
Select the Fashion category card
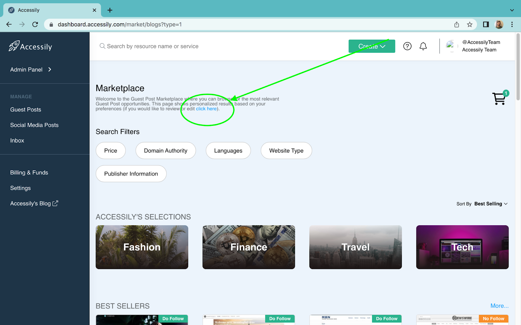(142, 247)
